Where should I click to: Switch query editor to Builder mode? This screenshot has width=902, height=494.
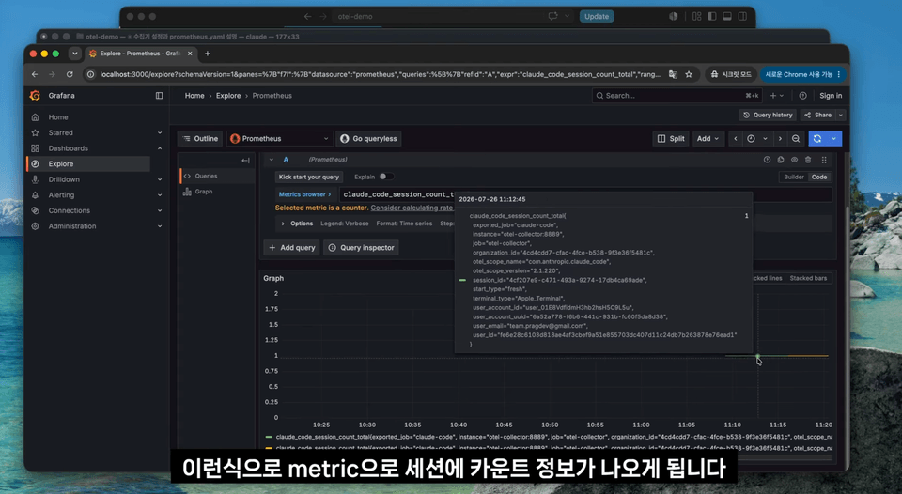(x=794, y=178)
